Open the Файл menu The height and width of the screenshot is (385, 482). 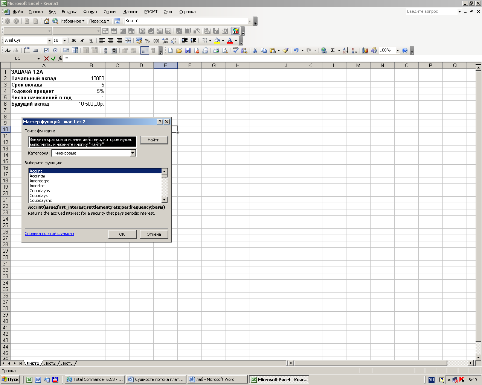(18, 12)
